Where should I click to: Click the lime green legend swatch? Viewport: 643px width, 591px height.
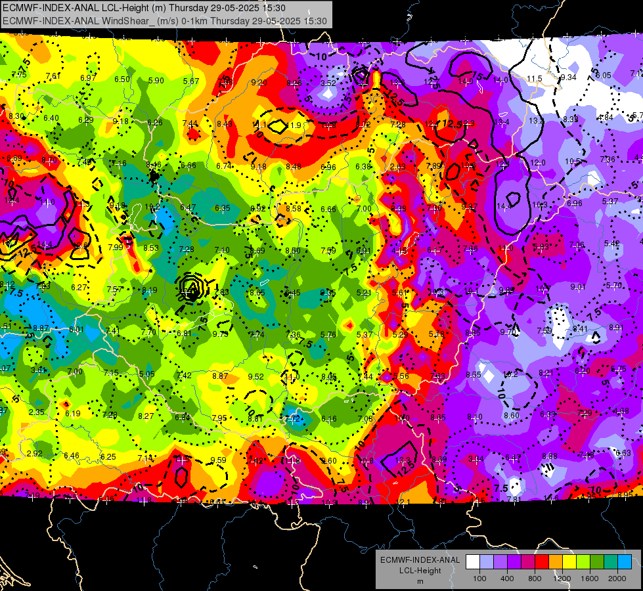pos(583,562)
